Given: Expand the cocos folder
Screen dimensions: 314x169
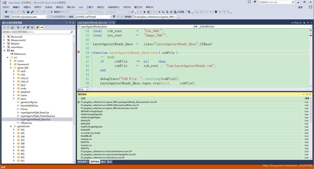Looking at the screenshot, I should click(x=11, y=61).
